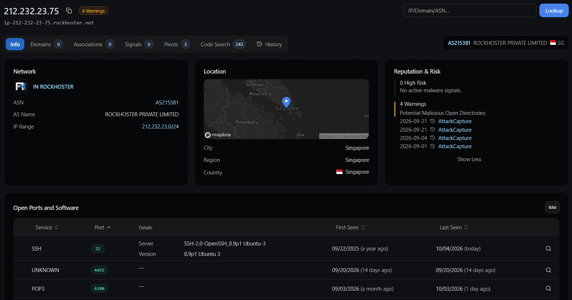Click history icon beside 2026-09-04 entry
The image size is (572, 300).
click(432, 138)
